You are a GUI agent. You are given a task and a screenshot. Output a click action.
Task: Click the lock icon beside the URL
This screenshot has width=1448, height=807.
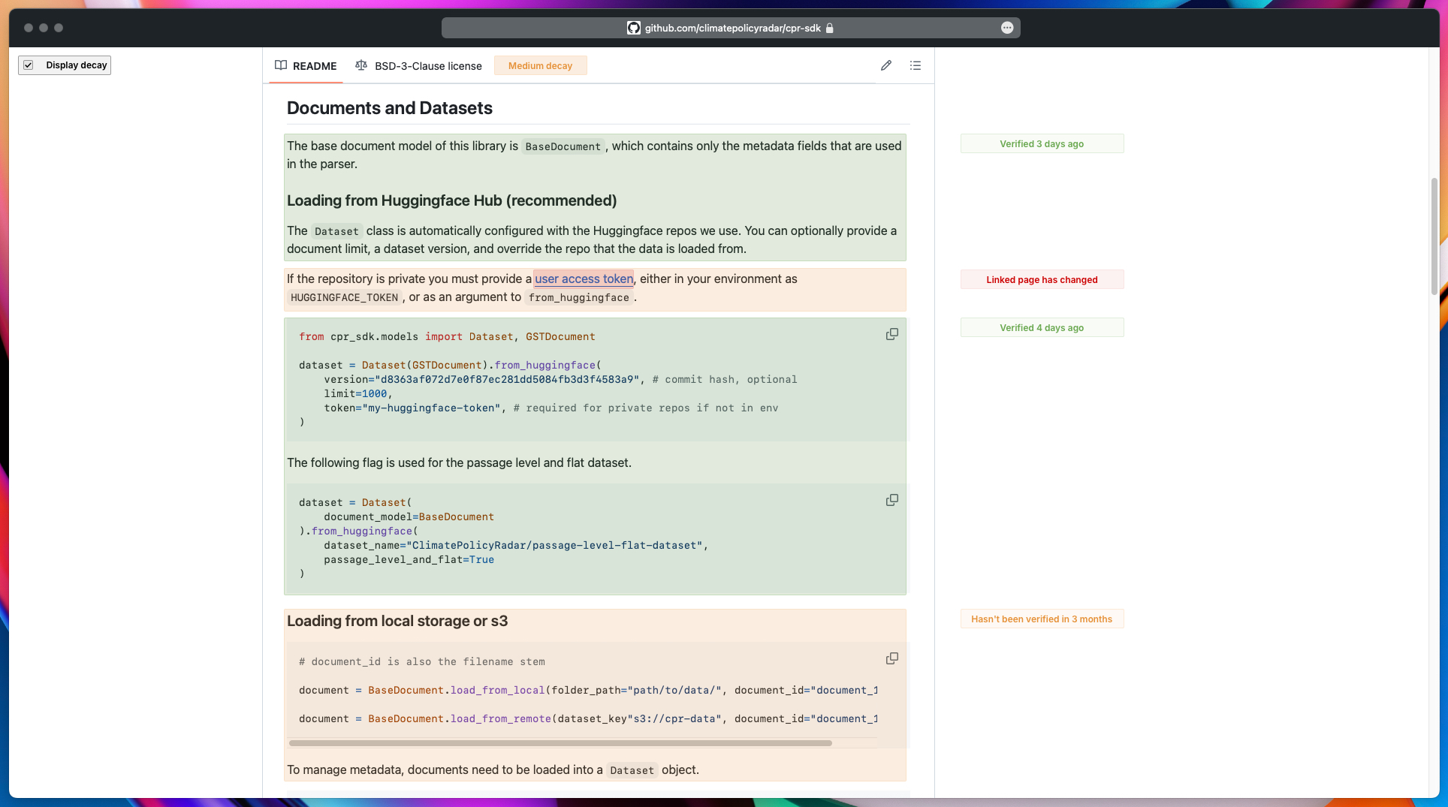click(x=830, y=28)
